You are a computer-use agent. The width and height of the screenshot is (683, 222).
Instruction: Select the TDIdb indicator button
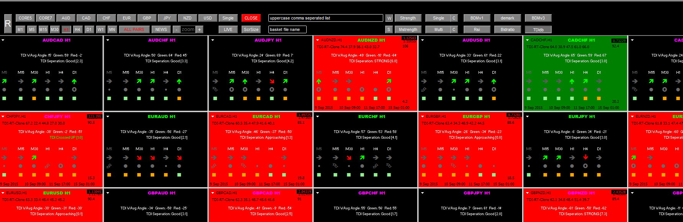538,30
